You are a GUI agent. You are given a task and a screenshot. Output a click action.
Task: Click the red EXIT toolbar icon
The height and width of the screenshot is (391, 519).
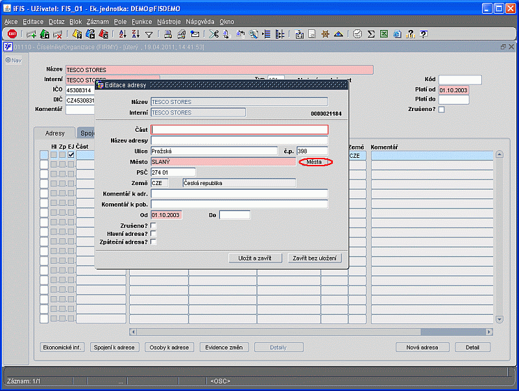(12, 34)
